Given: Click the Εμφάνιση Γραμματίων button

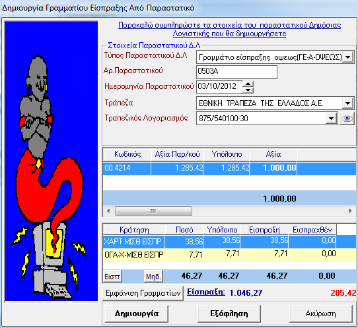Looking at the screenshot, I should (x=143, y=293).
